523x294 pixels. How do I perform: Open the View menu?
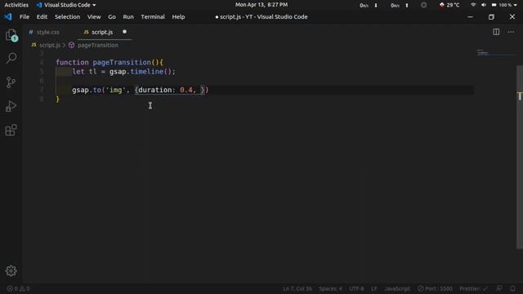coord(94,16)
